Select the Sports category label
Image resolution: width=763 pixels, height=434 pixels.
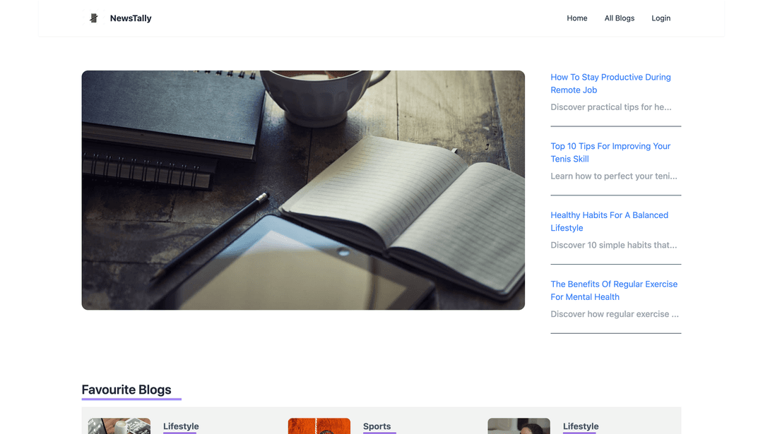[377, 426]
